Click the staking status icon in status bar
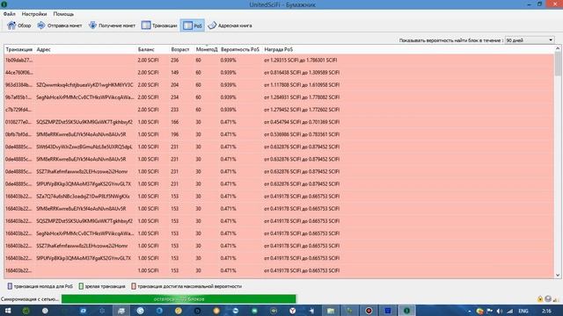The width and height of the screenshot is (563, 316). point(548,298)
